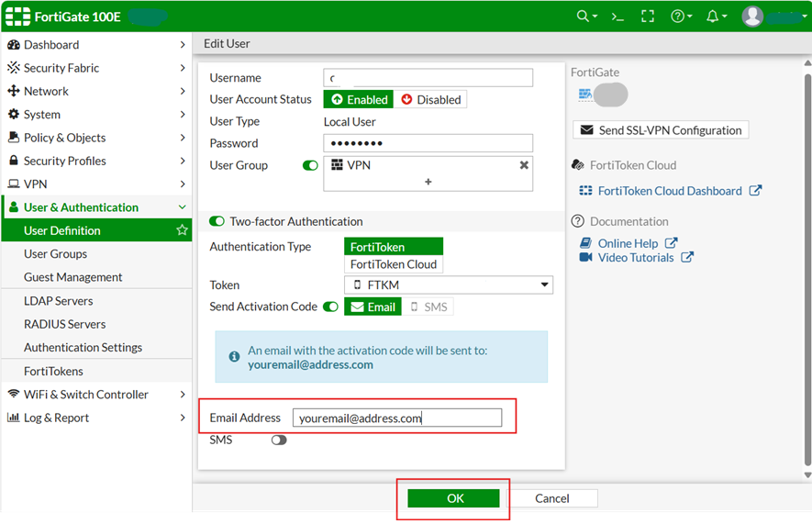Click the Video Tutorials camera icon
The image size is (812, 524).
[585, 257]
